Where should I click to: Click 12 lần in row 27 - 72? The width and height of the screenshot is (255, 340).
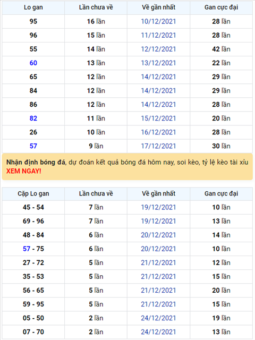[221, 263]
